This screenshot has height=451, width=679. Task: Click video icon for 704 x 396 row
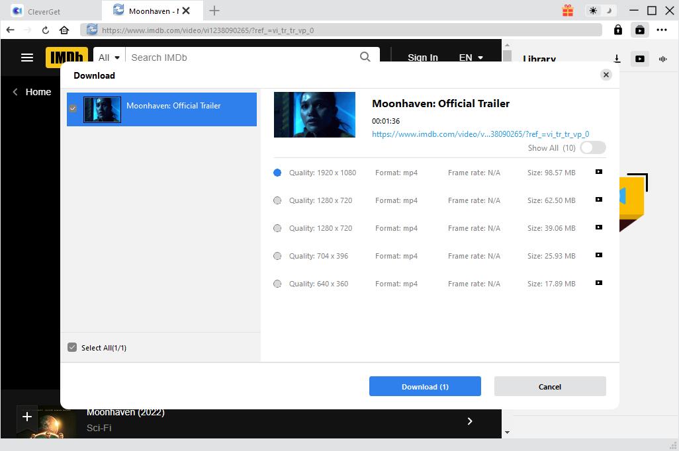pos(598,255)
